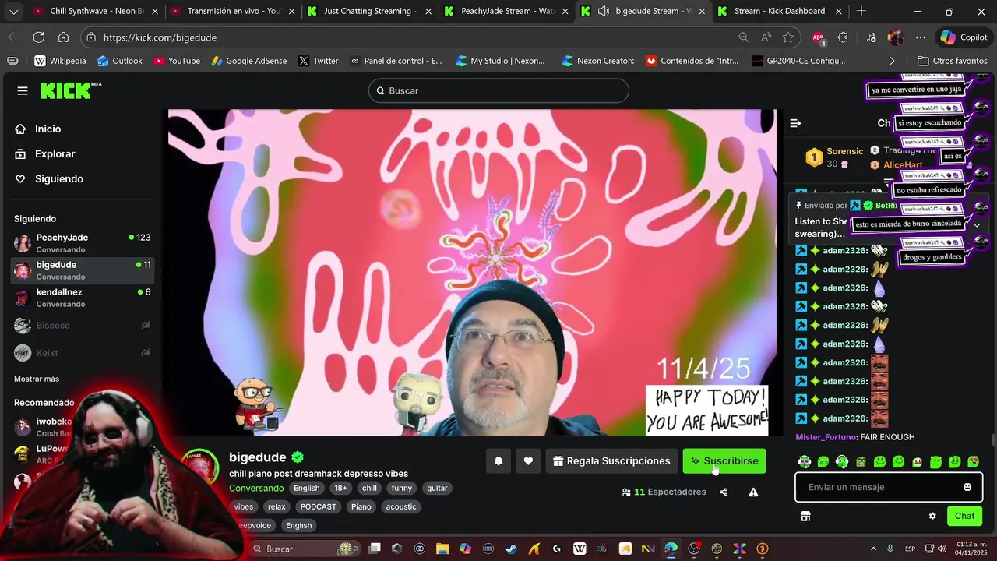
Task: Collapse the chat panel arrow icon
Action: (x=795, y=123)
